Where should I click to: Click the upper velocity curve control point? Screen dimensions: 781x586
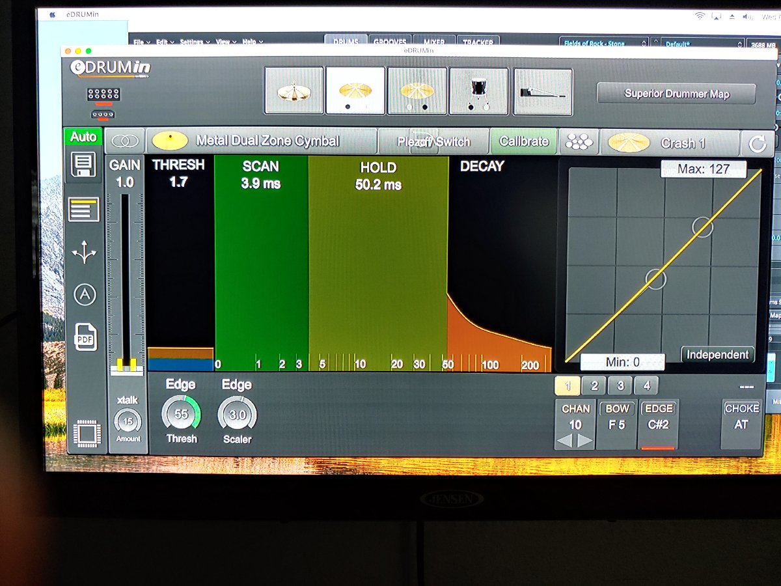(x=703, y=227)
